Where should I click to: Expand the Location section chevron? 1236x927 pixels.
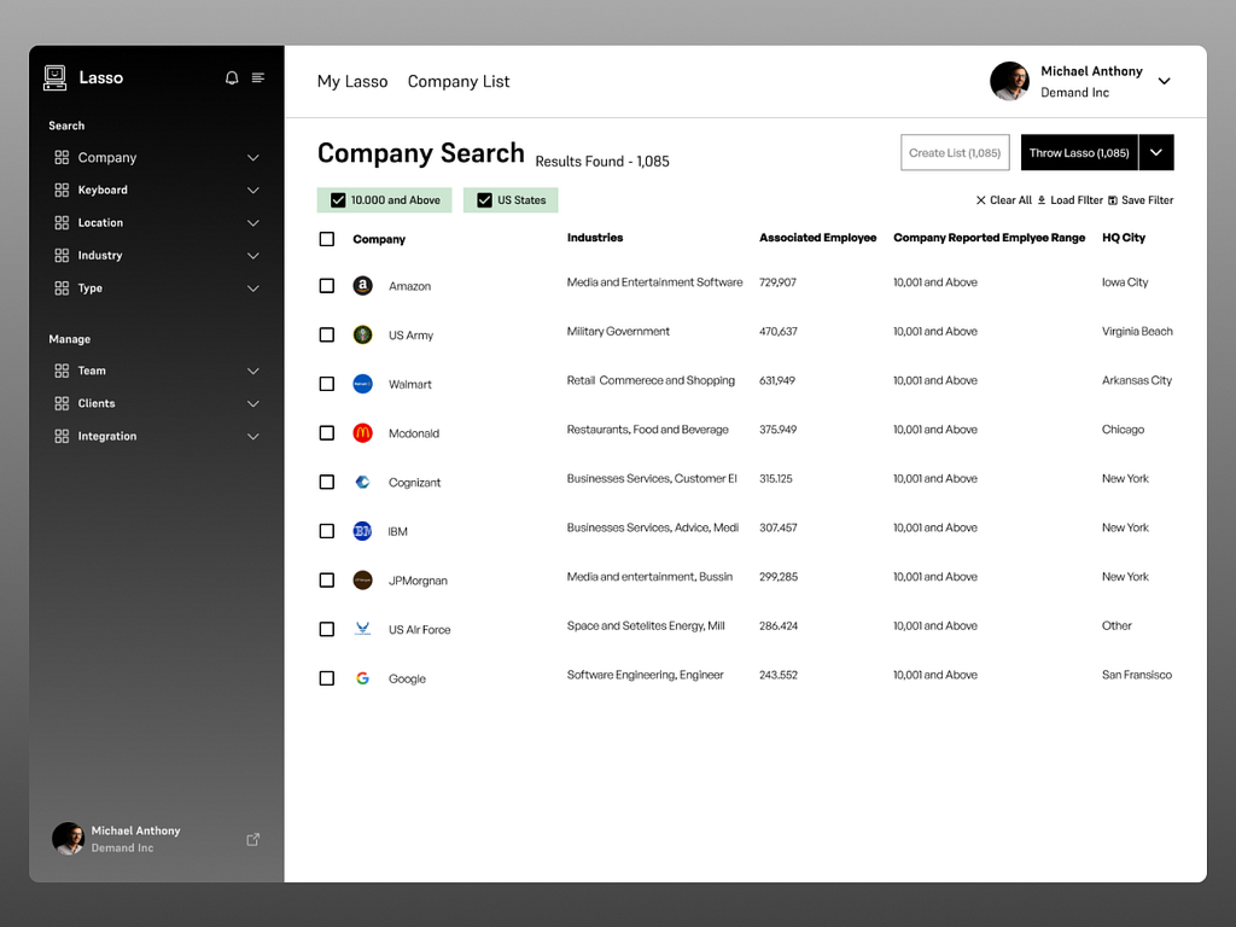[x=253, y=224]
